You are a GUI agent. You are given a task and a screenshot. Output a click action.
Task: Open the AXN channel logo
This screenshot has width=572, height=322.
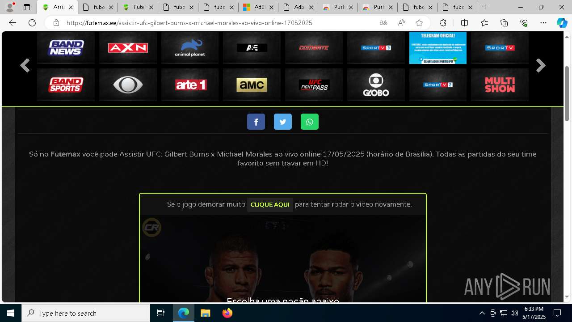point(128,48)
